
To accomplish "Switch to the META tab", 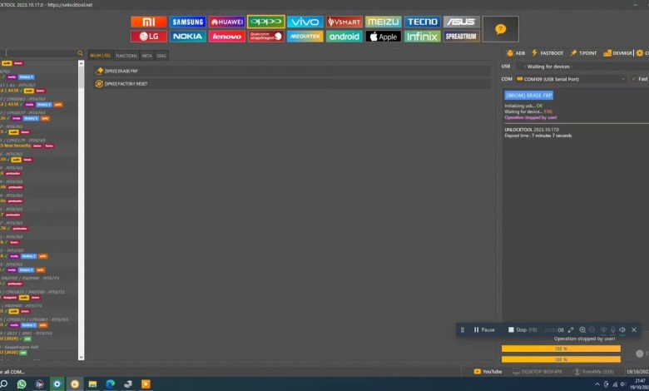I will point(146,55).
